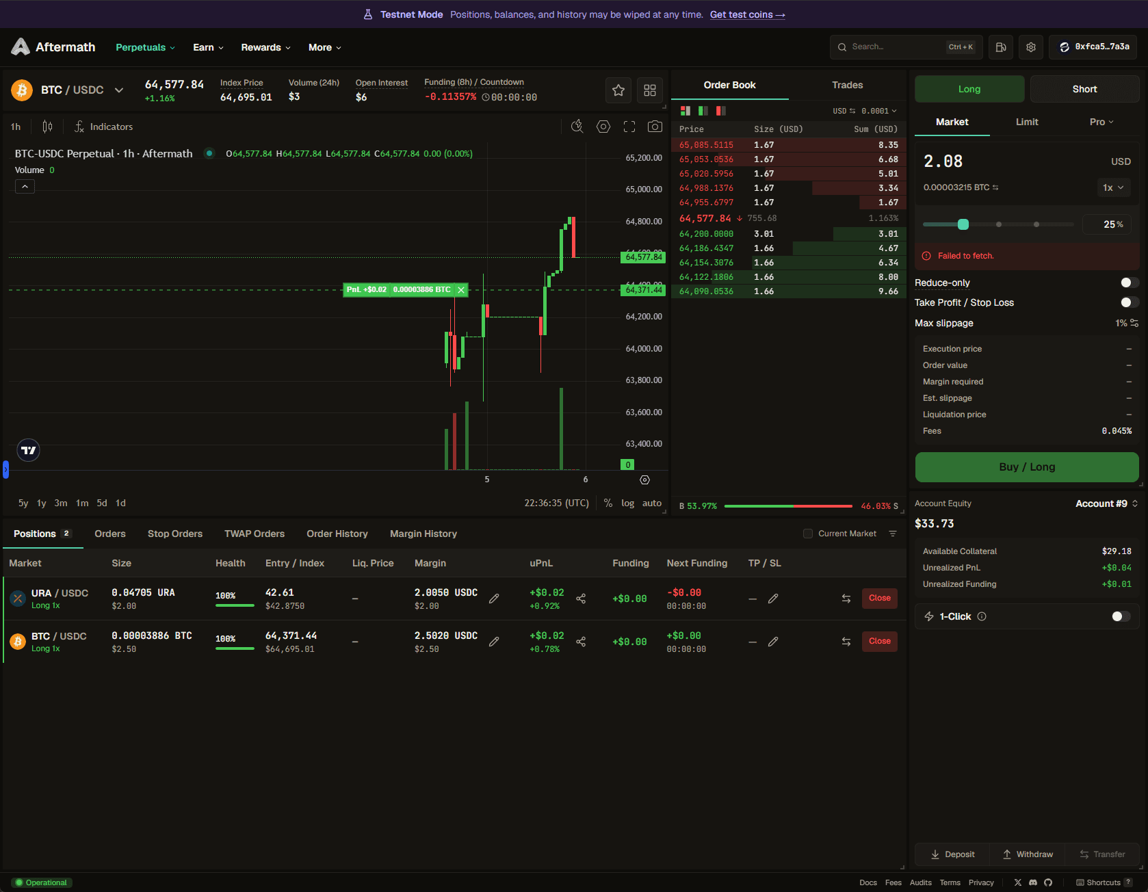
Task: Enable 1-Click trading switch
Action: [1121, 616]
